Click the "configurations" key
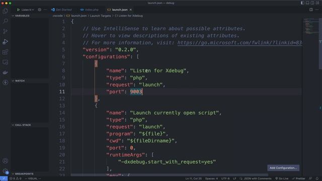 (106, 57)
